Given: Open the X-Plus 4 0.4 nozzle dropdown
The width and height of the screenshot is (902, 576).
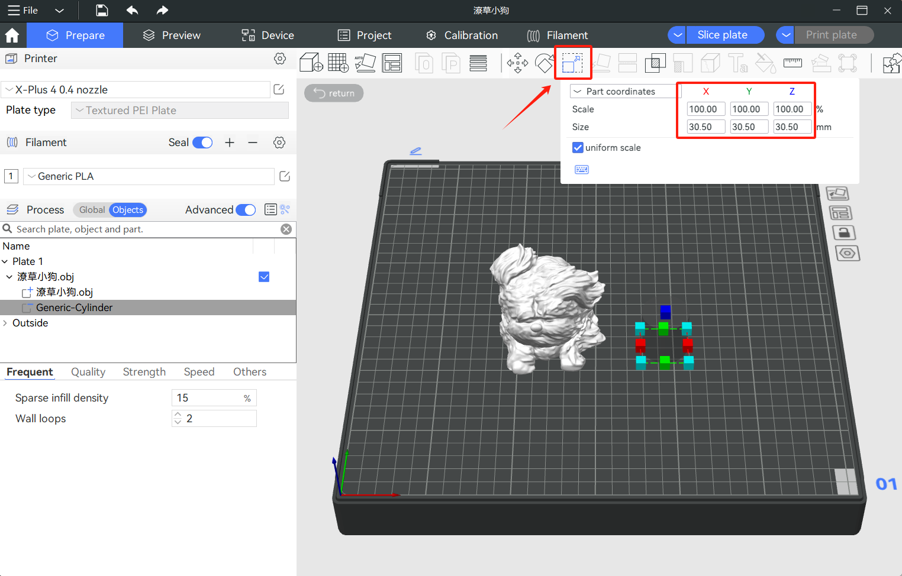Looking at the screenshot, I should point(135,90).
